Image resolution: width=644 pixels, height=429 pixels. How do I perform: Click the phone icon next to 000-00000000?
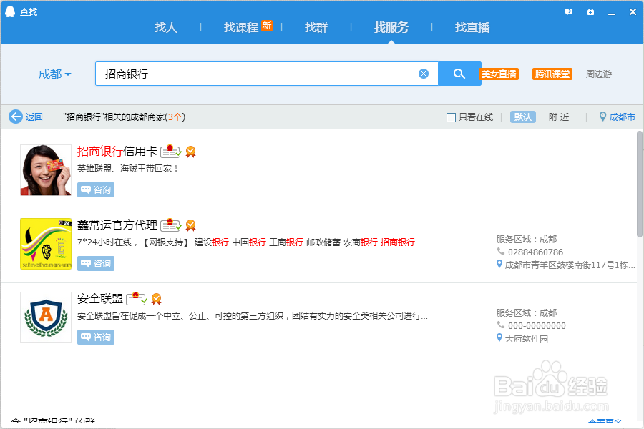point(501,325)
